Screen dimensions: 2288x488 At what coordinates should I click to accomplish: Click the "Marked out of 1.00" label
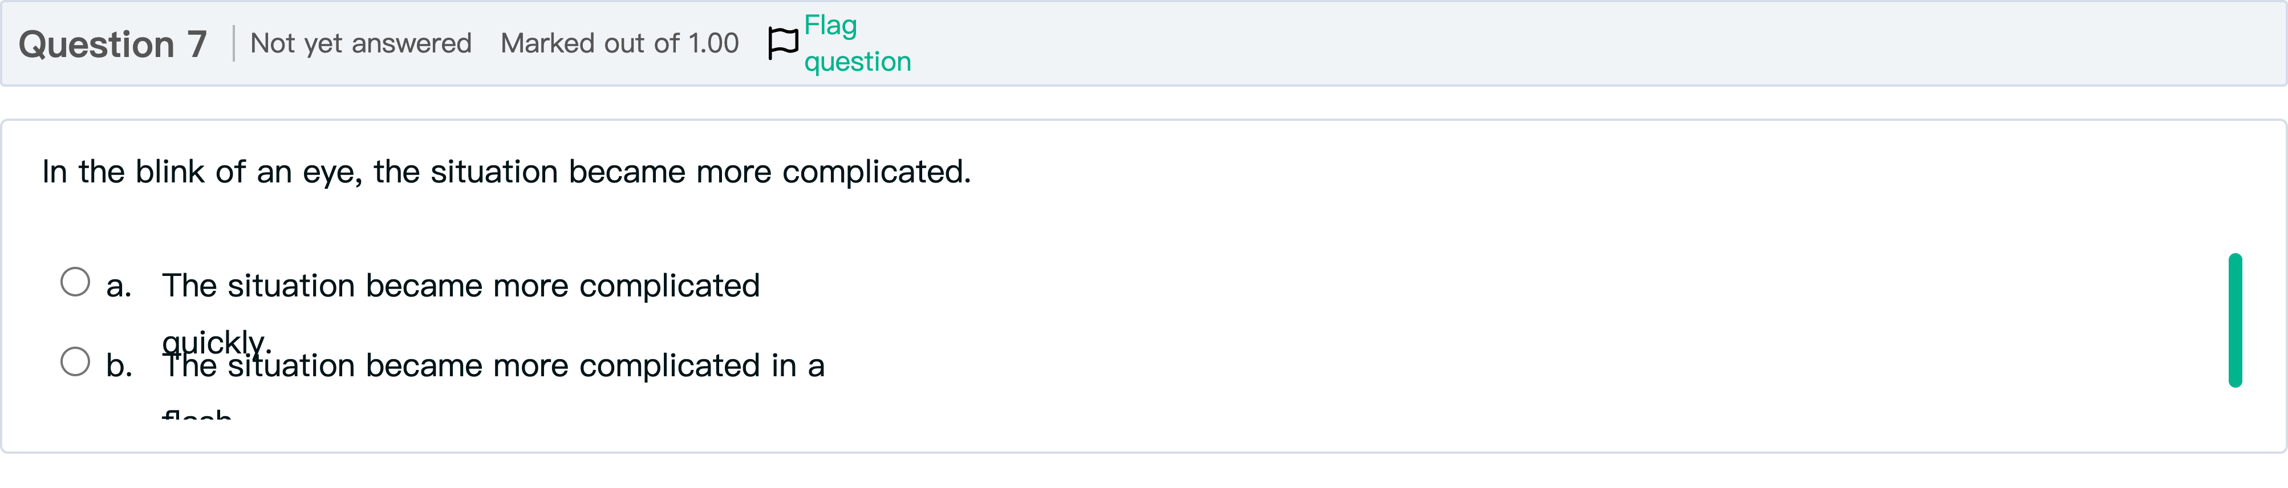coord(619,43)
